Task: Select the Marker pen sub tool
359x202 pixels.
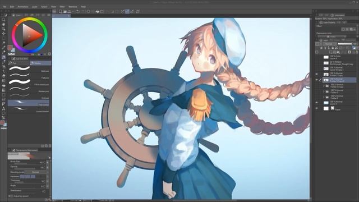Action: click(29, 89)
